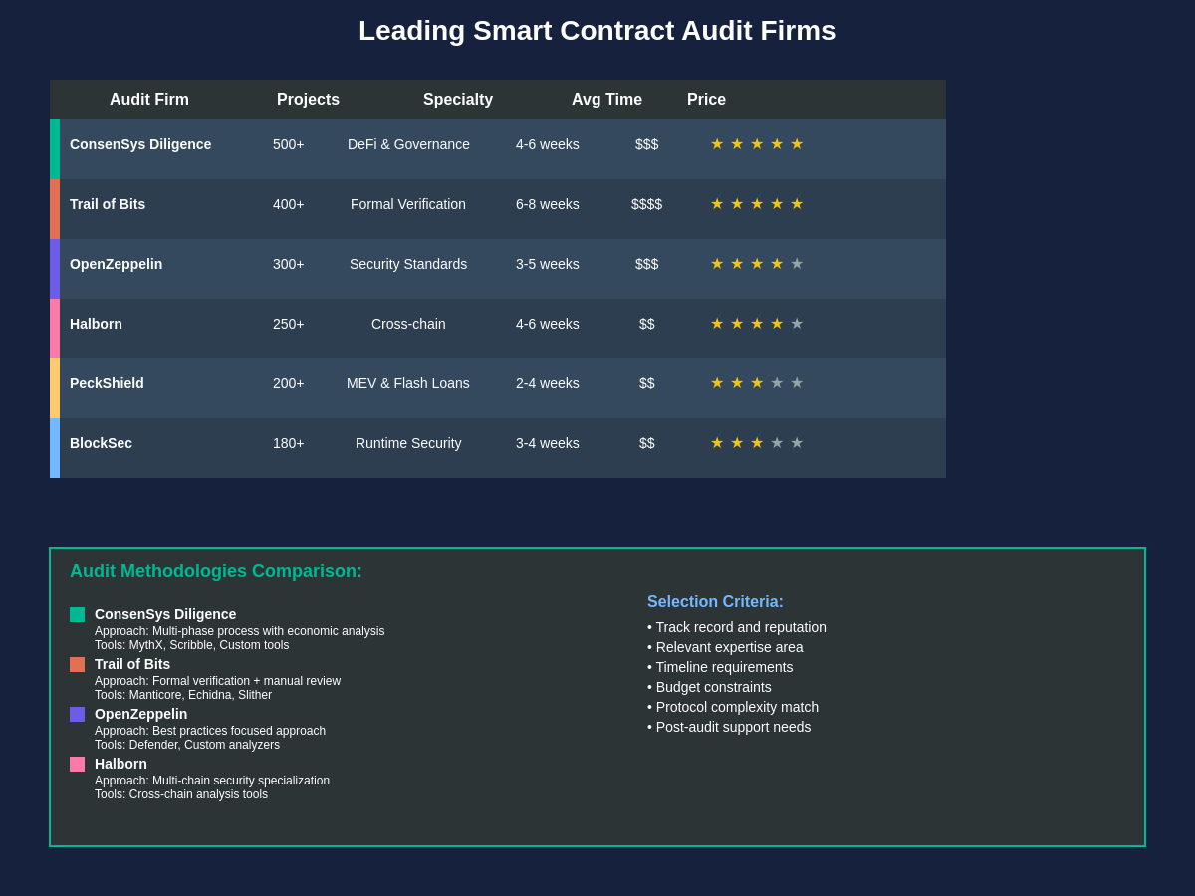Click Trail of Bits firm name in table
This screenshot has width=1195, height=896.
point(108,204)
